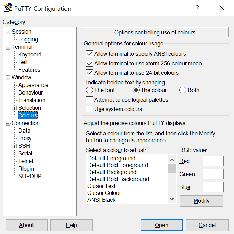This screenshot has height=234, width=234.
Task: Select ANSI Black in colour list
Action: click(x=127, y=200)
